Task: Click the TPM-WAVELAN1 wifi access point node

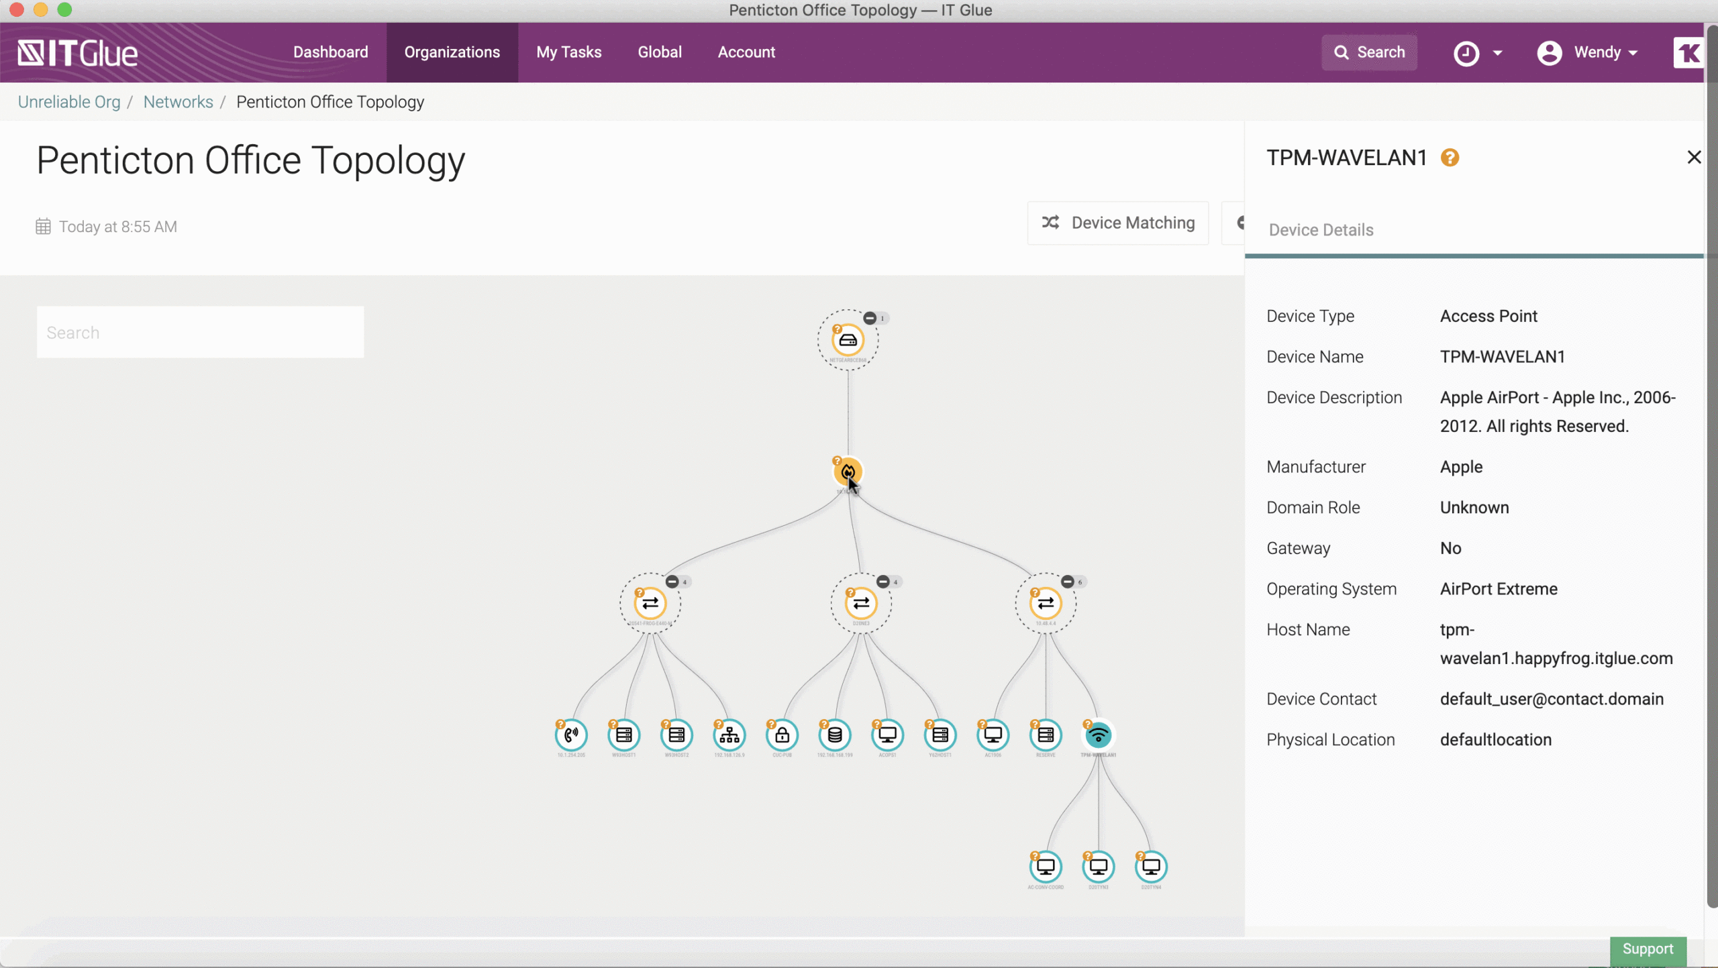Action: tap(1098, 735)
